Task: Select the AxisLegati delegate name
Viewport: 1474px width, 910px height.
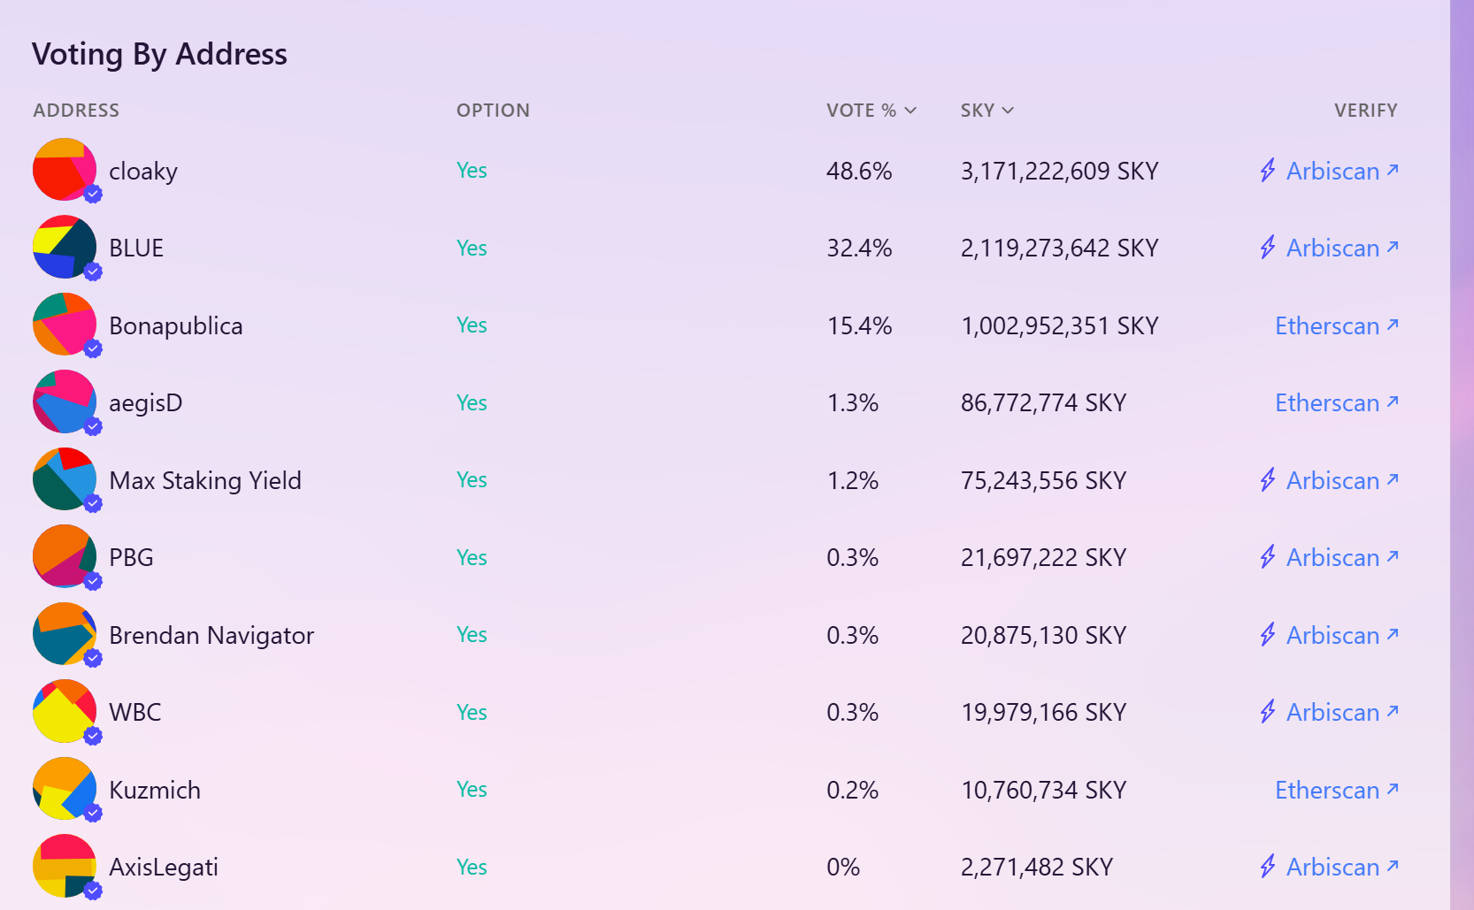Action: coord(164,867)
